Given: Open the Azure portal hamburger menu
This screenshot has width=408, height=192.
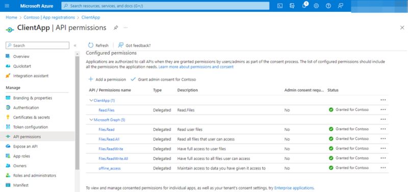Looking at the screenshot, I should (x=7, y=6).
